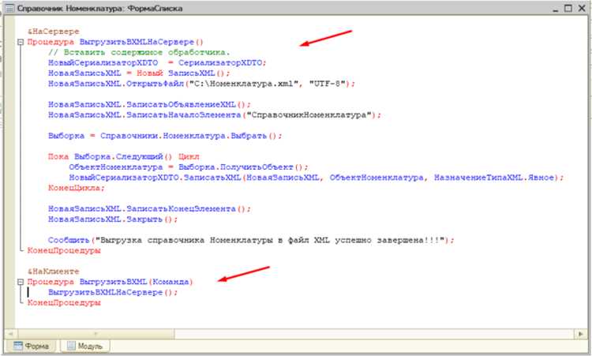Screen dimensions: 592x356
Task: Collapse the ВыгрузитьВXML(Команда) procedure
Action: [21, 282]
